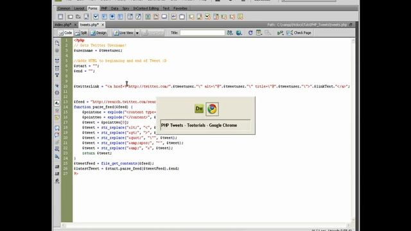Collapse Selection in coding toolbar
411x231 pixels.
click(x=57, y=68)
